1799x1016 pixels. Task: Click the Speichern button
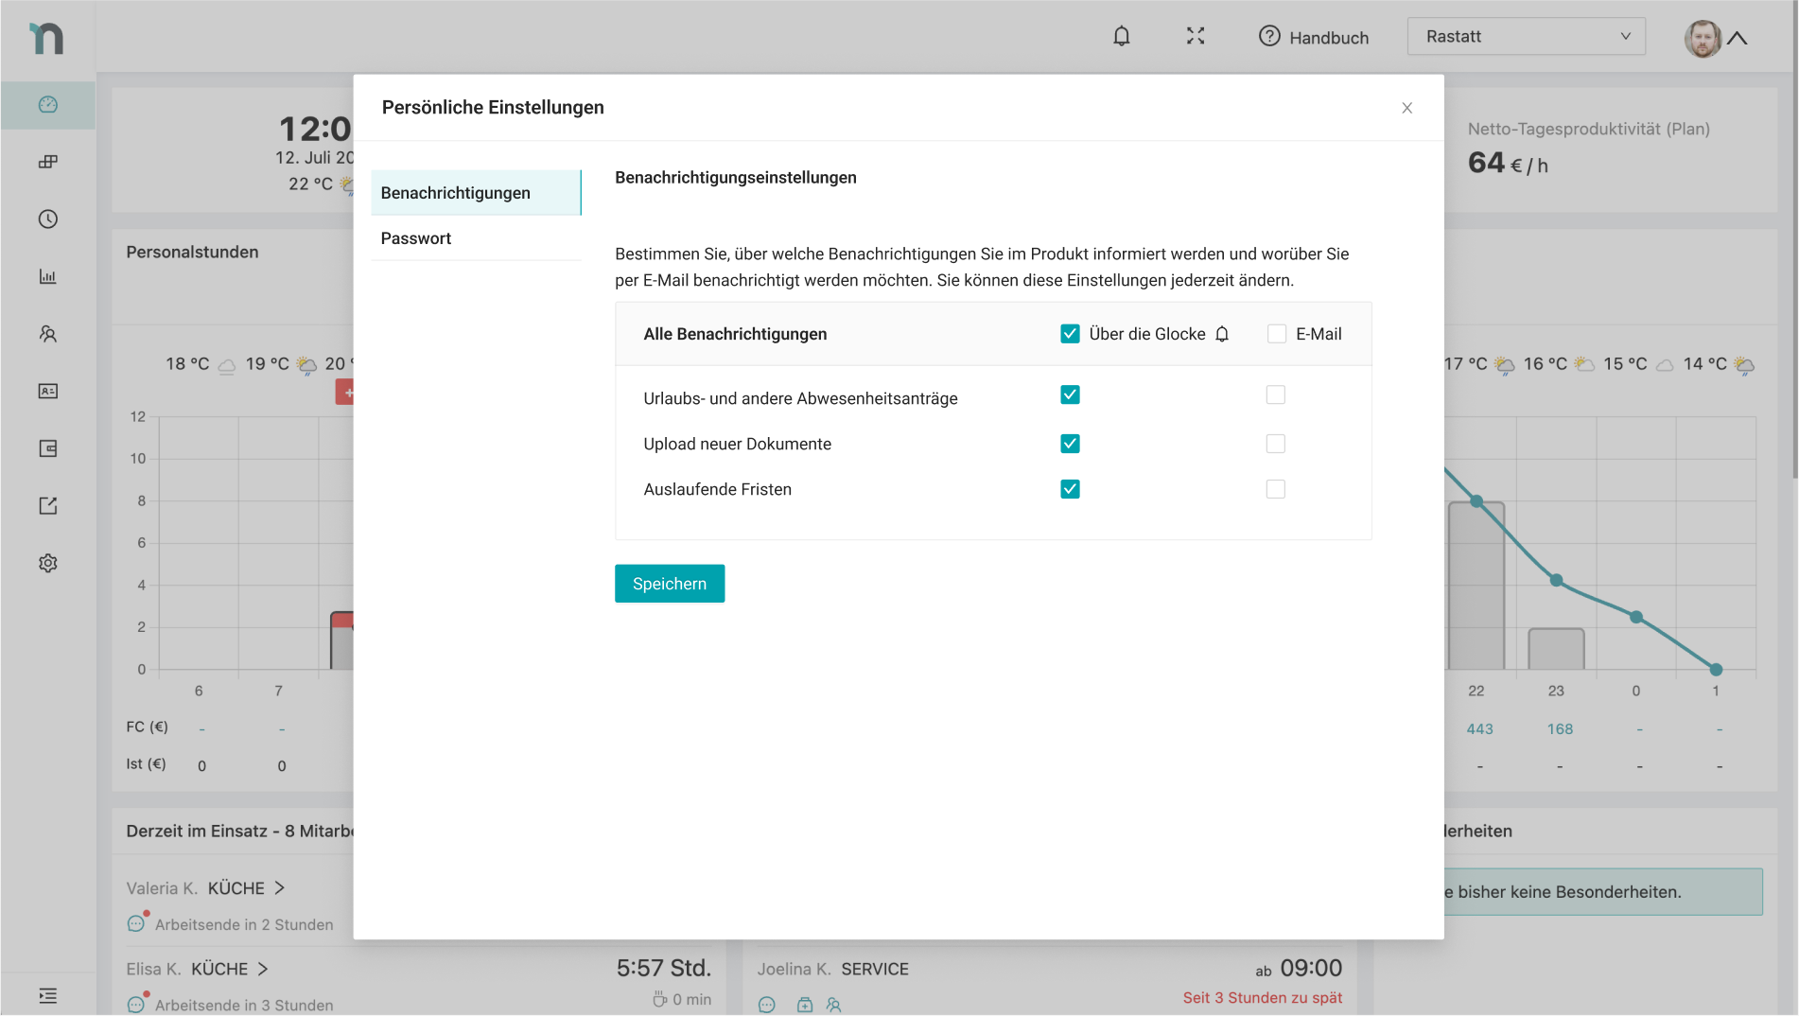pos(669,584)
